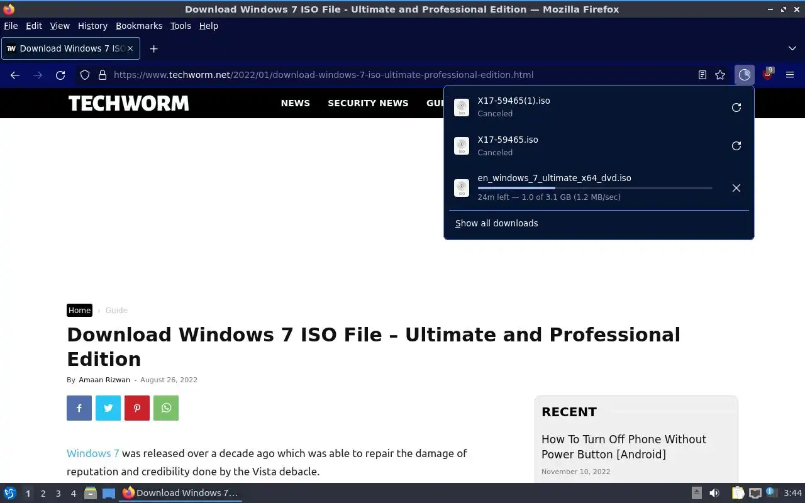Open the uBlock extension icon
This screenshot has height=503, width=805.
click(x=767, y=75)
